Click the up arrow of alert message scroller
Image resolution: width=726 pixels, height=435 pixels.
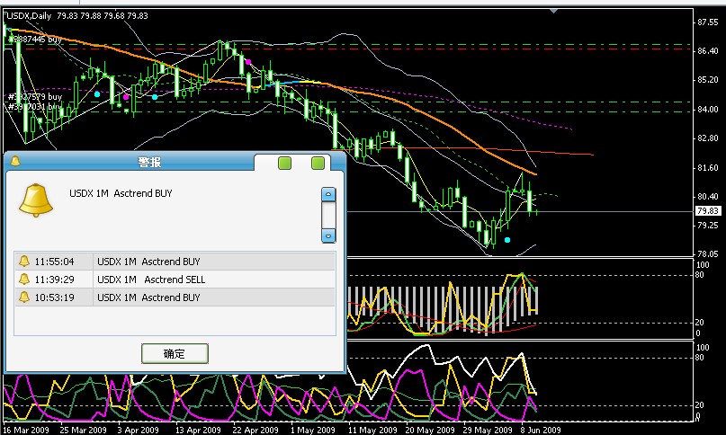328,194
